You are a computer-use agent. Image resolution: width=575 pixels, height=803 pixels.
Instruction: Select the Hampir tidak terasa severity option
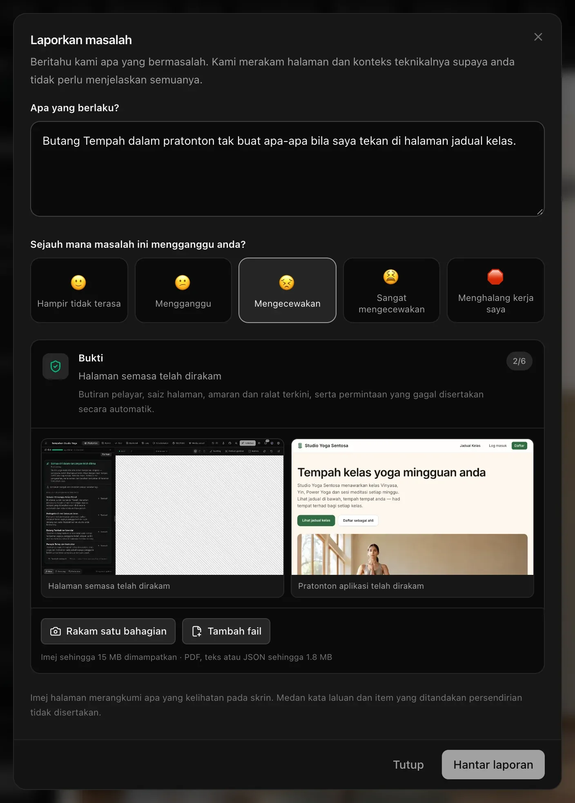coord(79,290)
